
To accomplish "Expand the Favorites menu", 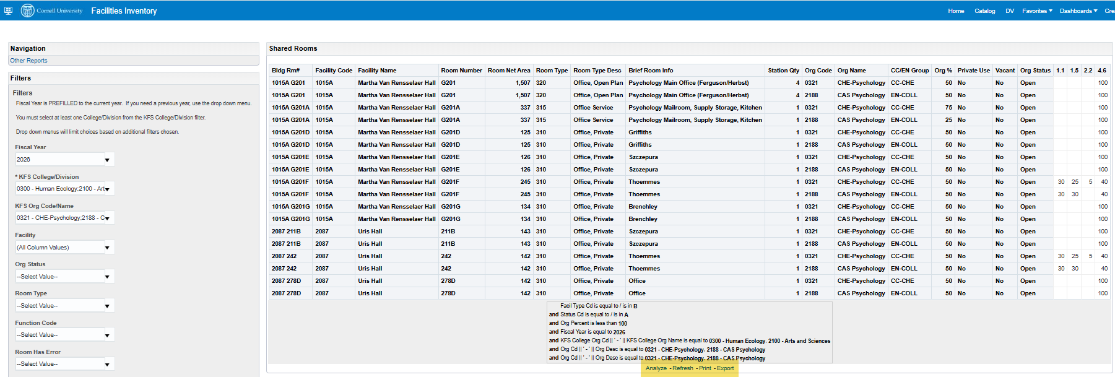I will [x=1037, y=11].
